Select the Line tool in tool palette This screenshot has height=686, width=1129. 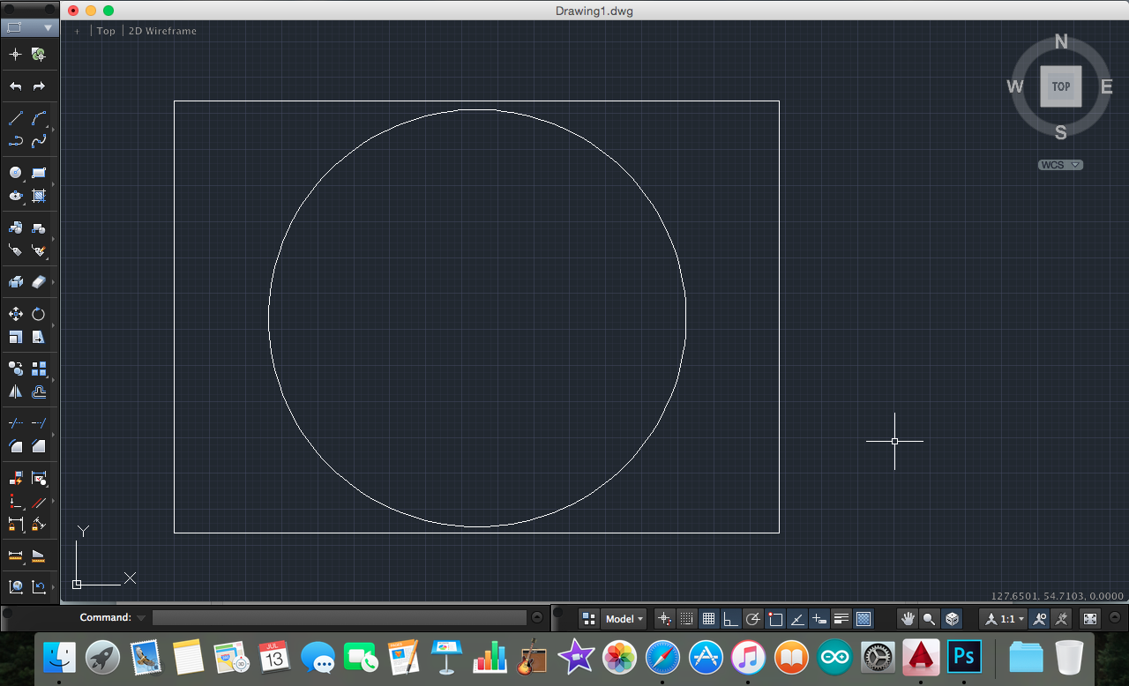point(15,118)
